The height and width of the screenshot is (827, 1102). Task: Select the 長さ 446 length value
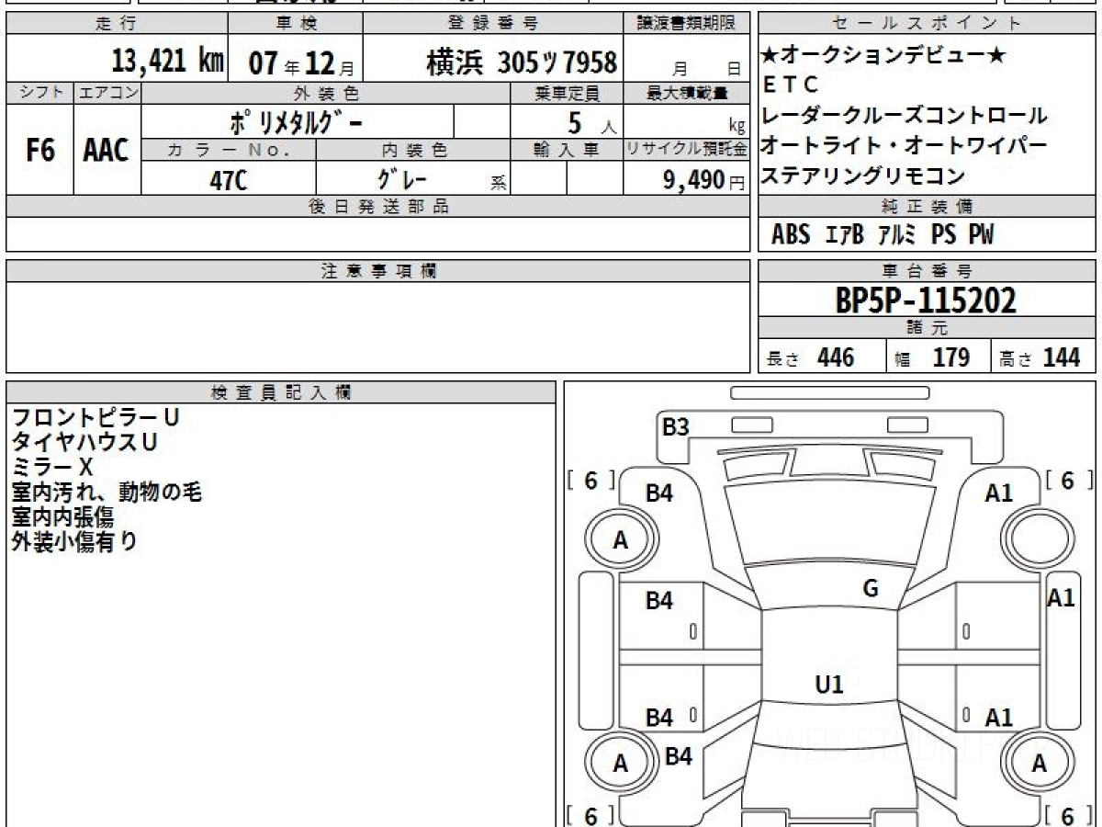[811, 357]
